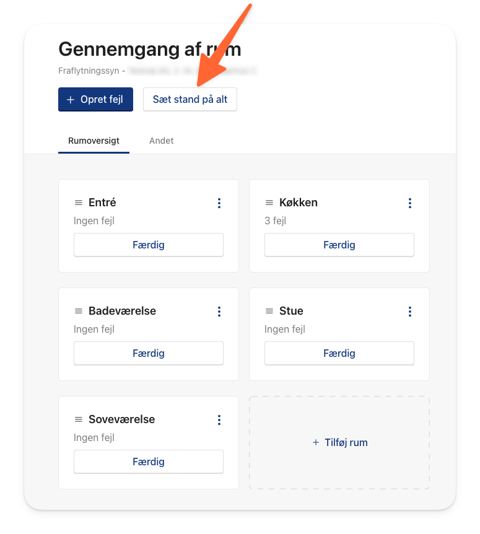This screenshot has width=480, height=534.
Task: Open the three-dot menu for Badeværelse
Action: point(219,311)
